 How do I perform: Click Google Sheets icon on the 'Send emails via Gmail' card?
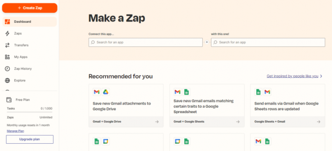pyautogui.click(x=258, y=92)
